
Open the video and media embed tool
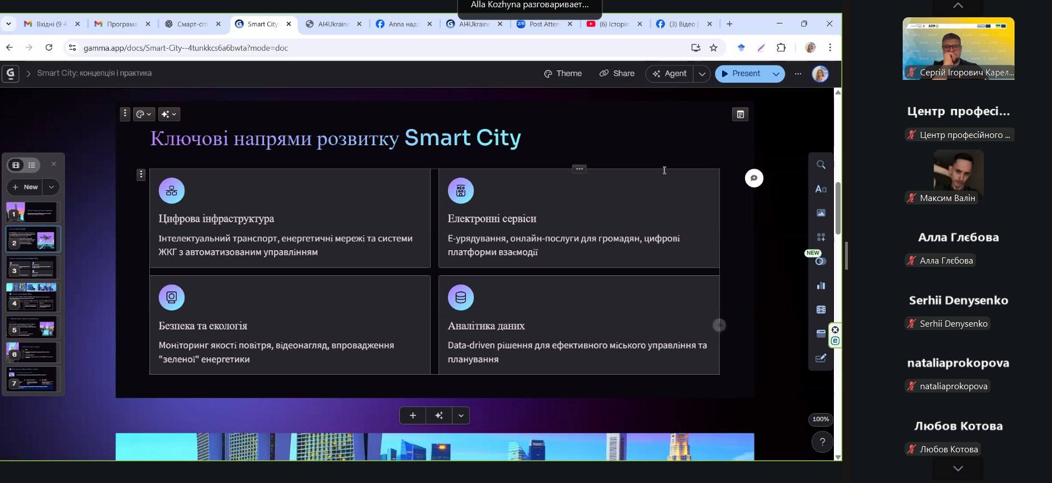(x=820, y=310)
